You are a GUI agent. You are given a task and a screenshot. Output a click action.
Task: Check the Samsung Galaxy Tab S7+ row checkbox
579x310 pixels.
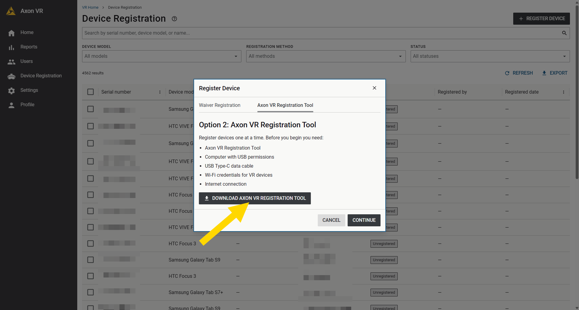click(91, 292)
